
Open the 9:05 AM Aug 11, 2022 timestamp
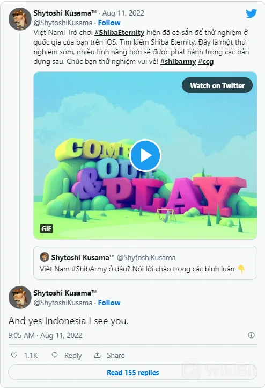tap(45, 335)
